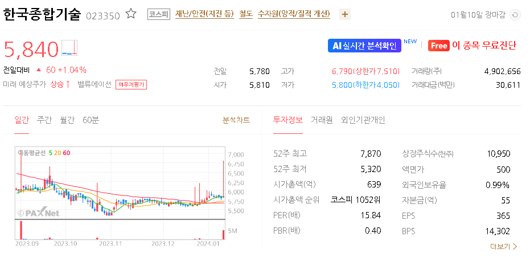Screen dimensions: 530x257
Task: Switch to the 60분 chart tab
Action: tap(91, 120)
